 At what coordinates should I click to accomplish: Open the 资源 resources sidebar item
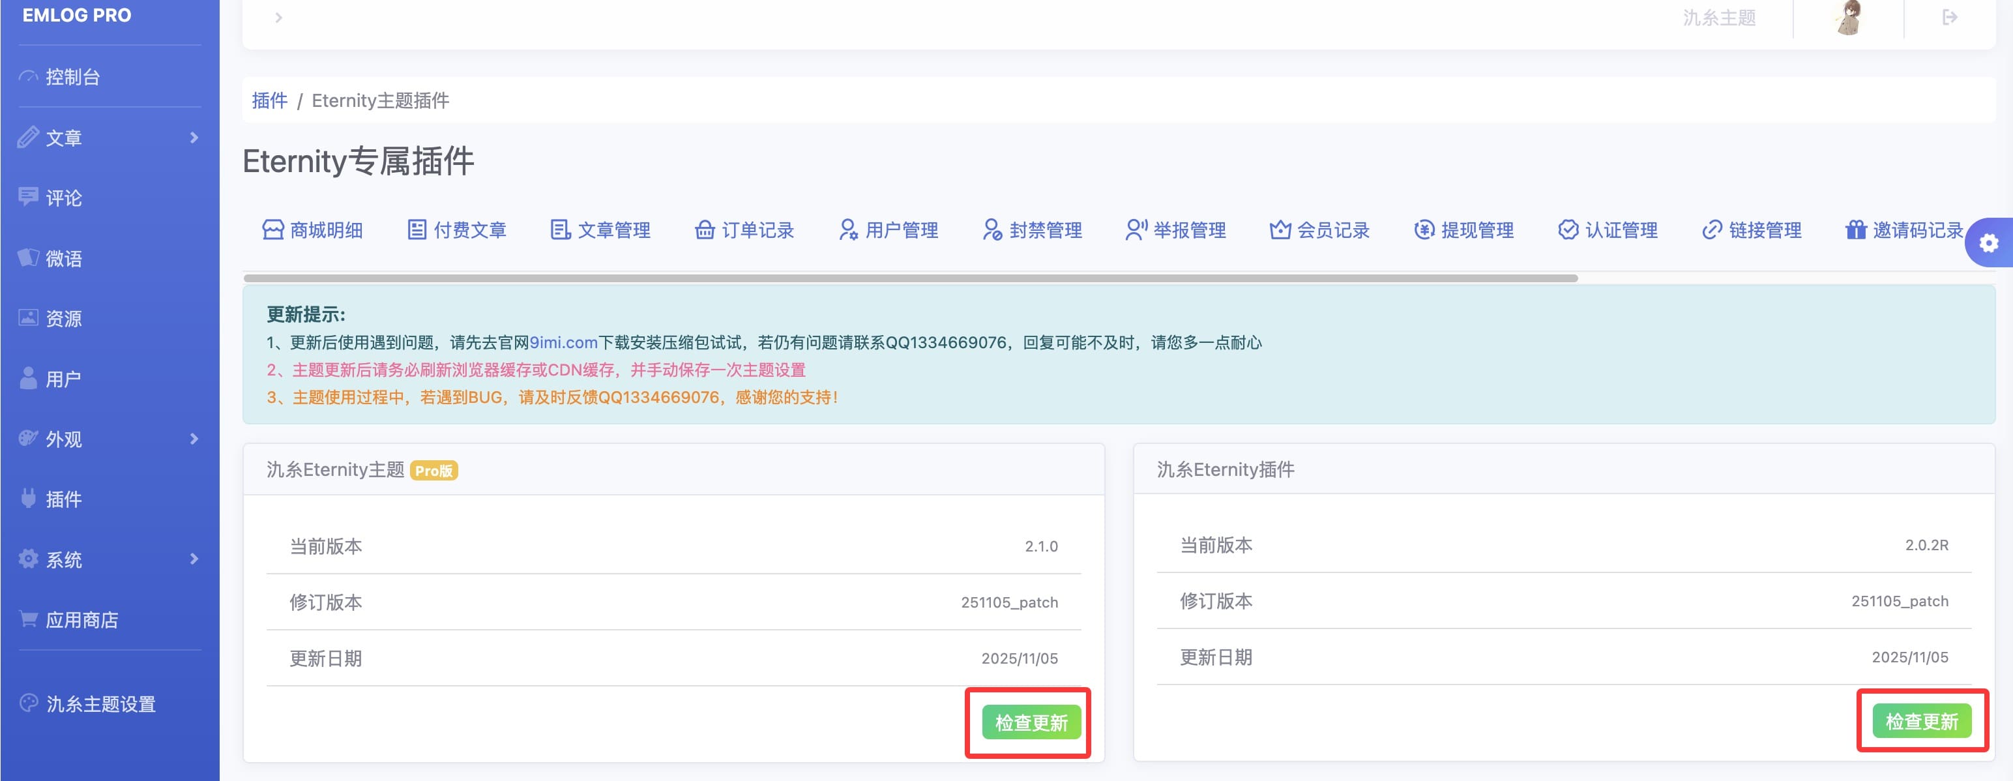(x=63, y=318)
